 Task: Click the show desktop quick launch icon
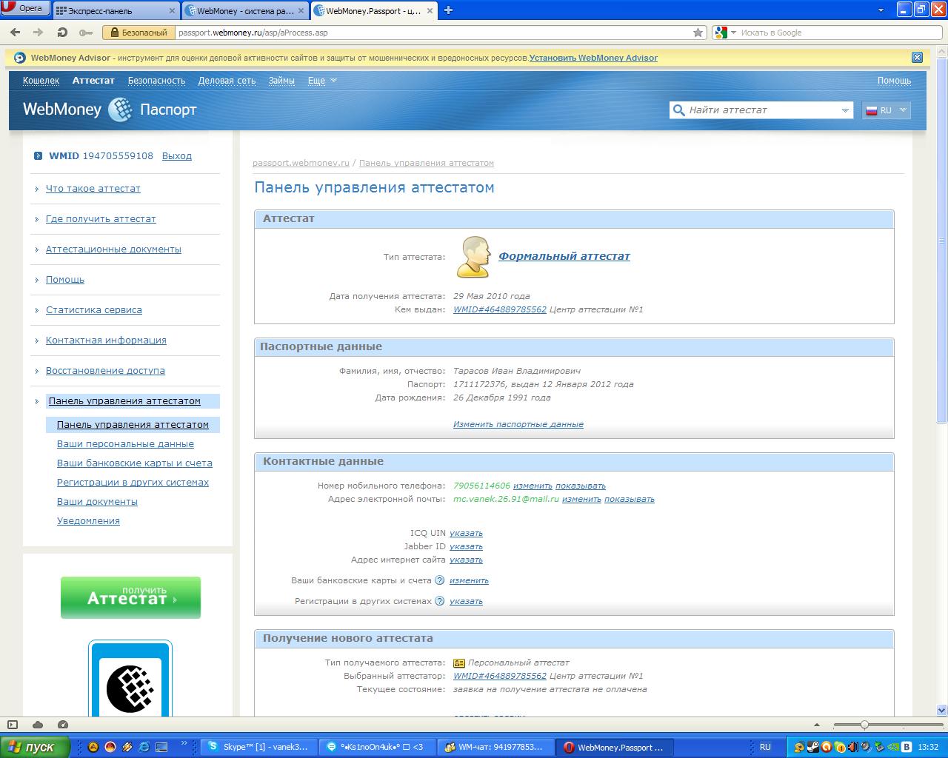point(161,748)
